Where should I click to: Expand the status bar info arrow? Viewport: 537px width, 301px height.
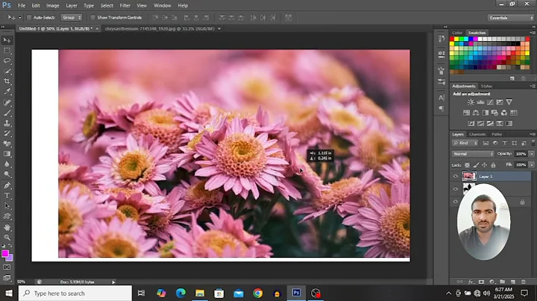click(x=113, y=282)
